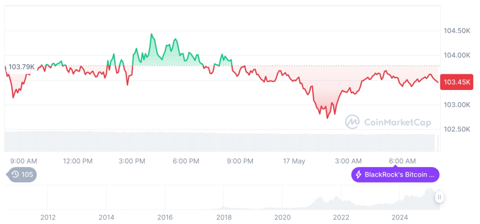The height and width of the screenshot is (224, 480).
Task: Click the 103.79K opening price label
Action: point(21,67)
